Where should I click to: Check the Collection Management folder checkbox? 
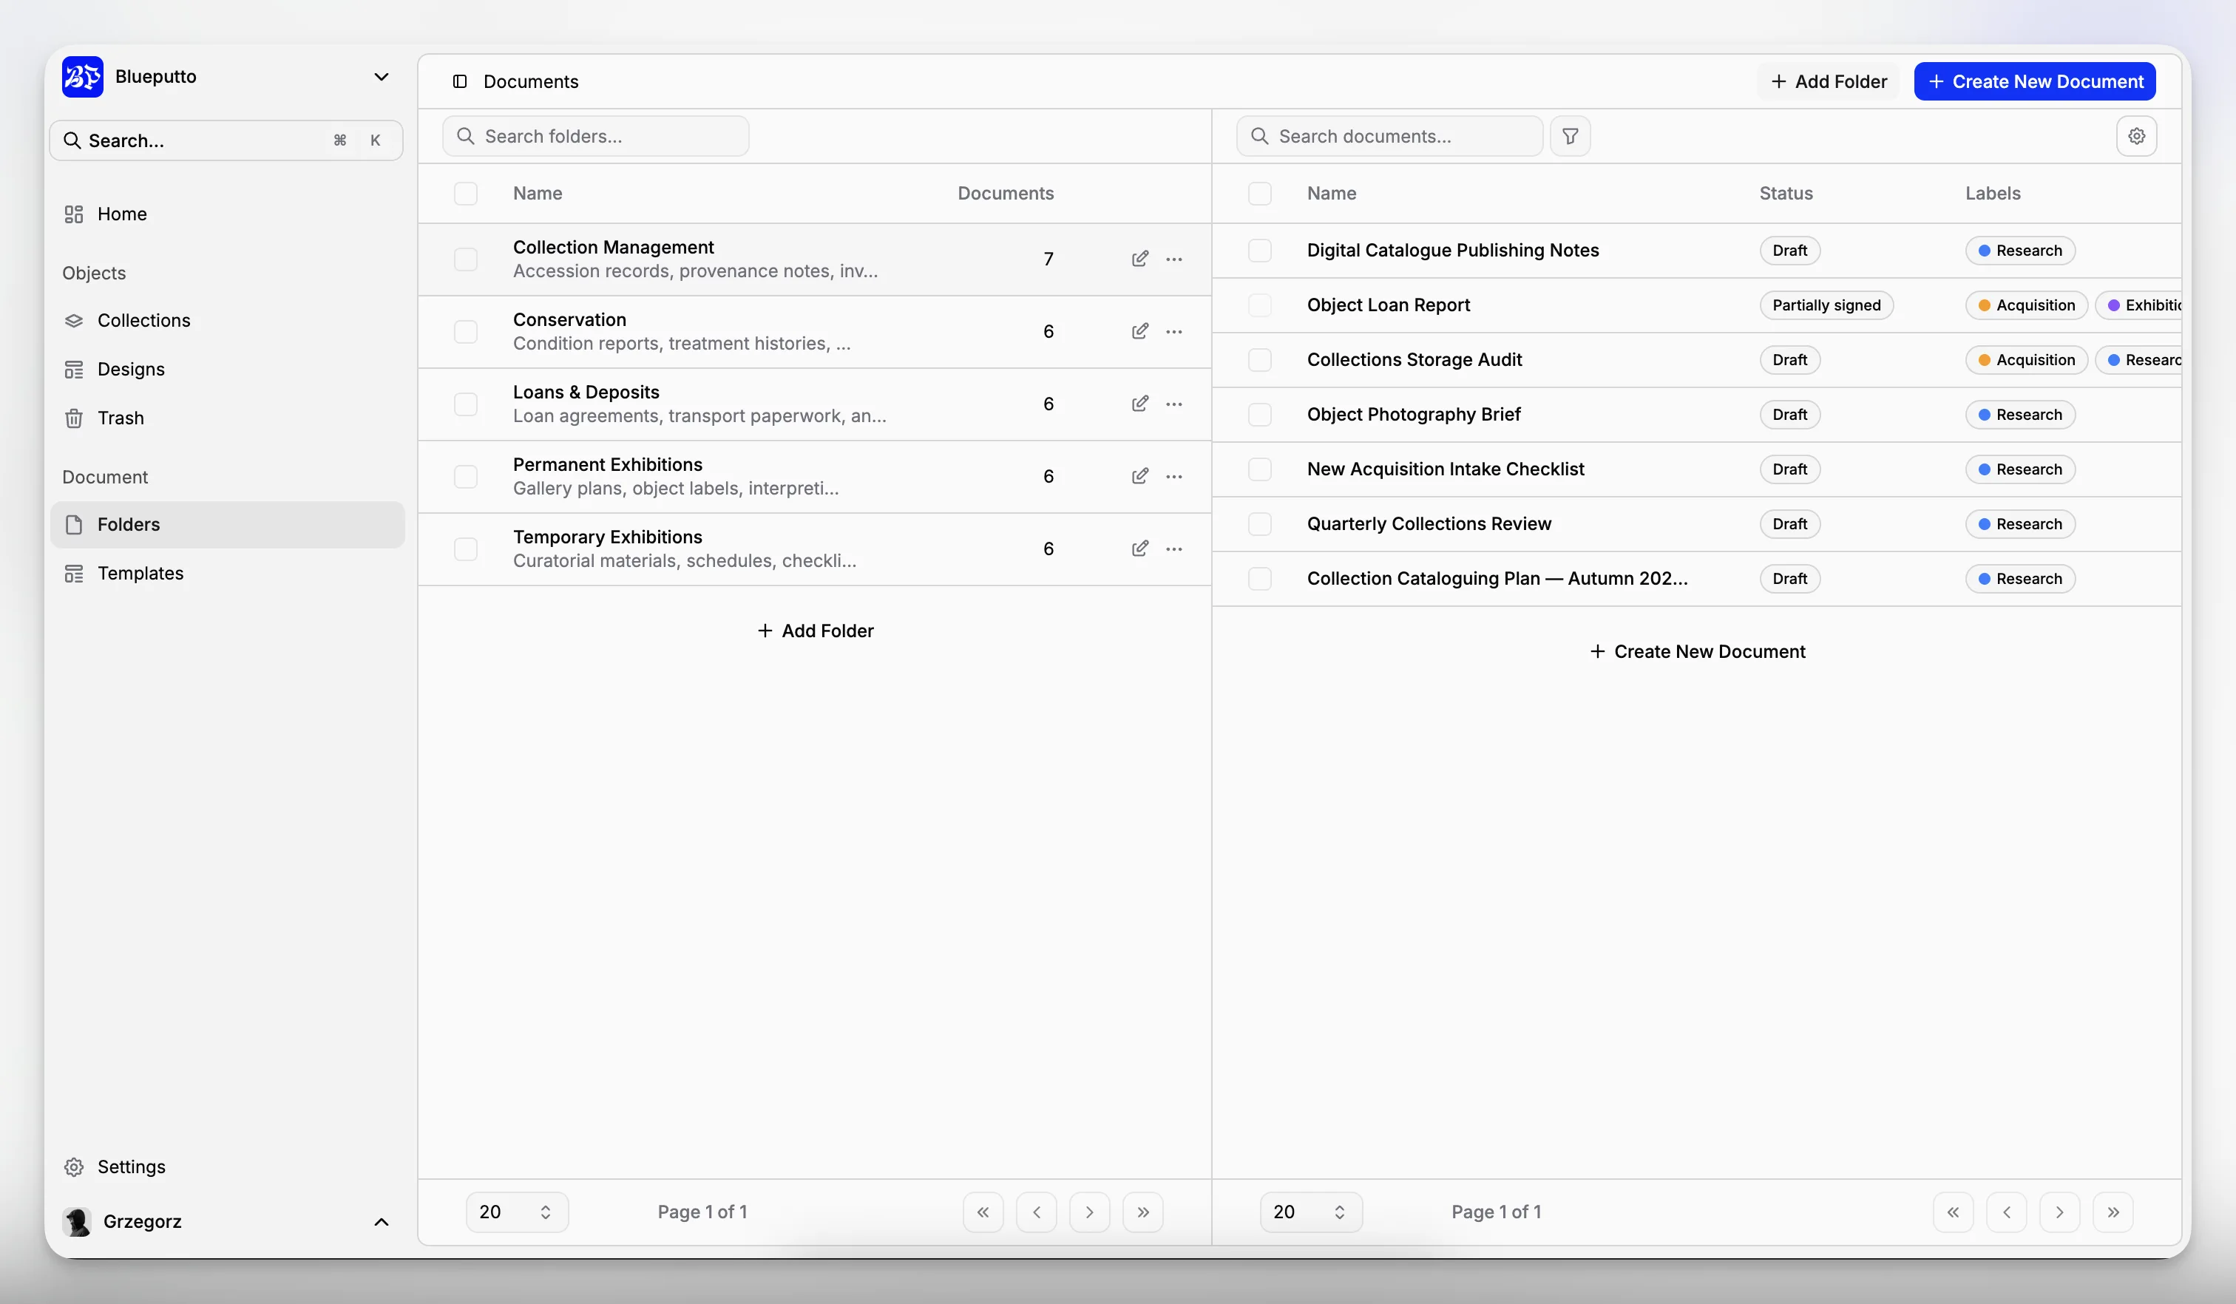click(x=466, y=259)
